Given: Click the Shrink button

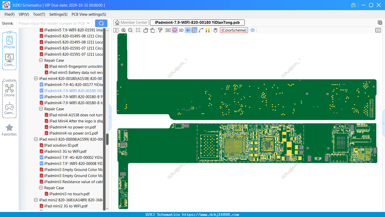Looking at the screenshot, I should 8,24.
